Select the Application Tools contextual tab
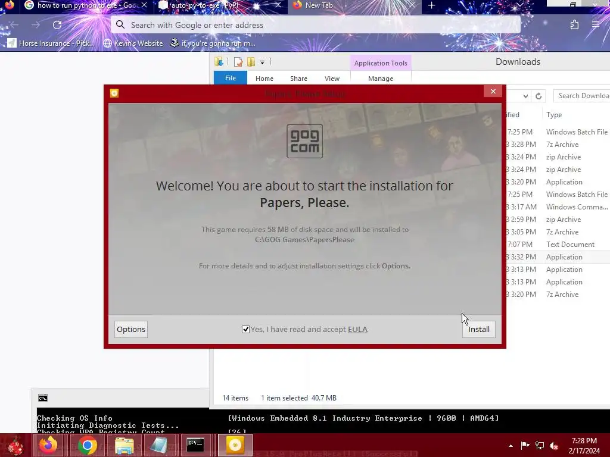This screenshot has width=610, height=457. coord(381,63)
